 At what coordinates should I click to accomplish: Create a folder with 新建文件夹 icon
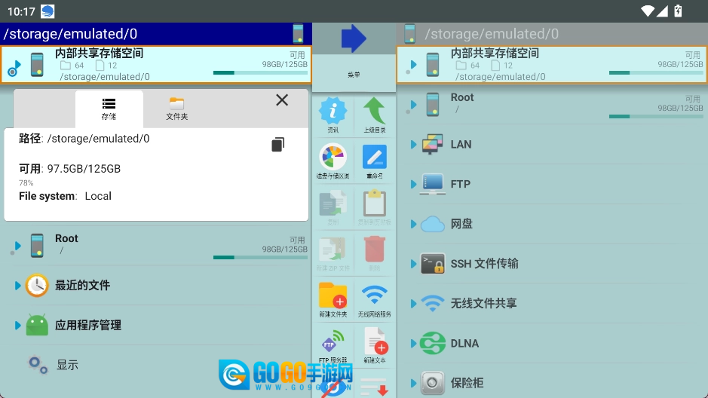(x=333, y=298)
